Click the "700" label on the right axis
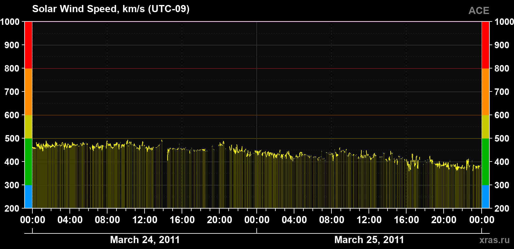This screenshot has width=514, height=249. tap(502, 92)
